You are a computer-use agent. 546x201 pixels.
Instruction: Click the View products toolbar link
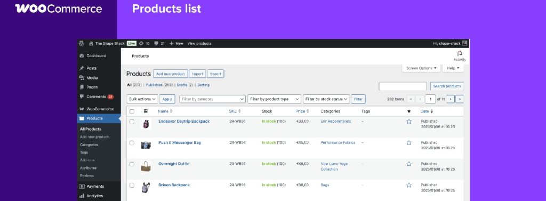coord(199,44)
